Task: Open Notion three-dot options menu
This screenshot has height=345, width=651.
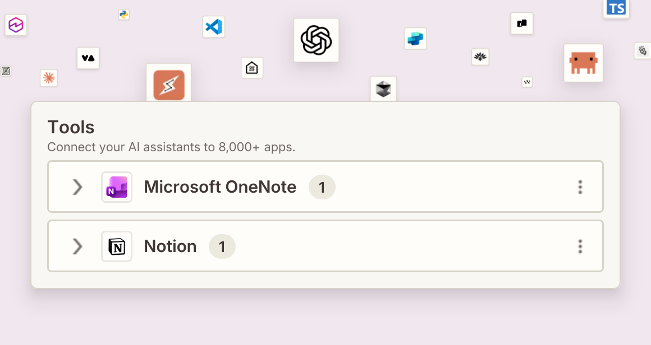Action: (x=580, y=246)
